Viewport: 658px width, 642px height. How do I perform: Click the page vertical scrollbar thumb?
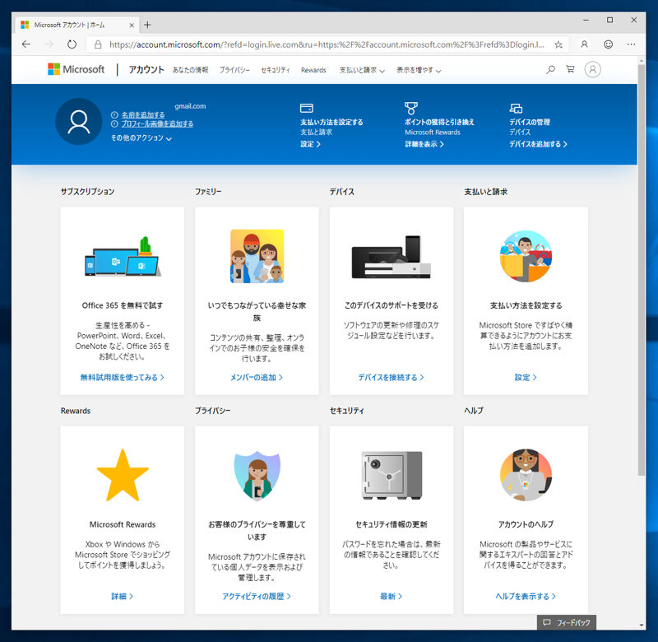coord(642,270)
